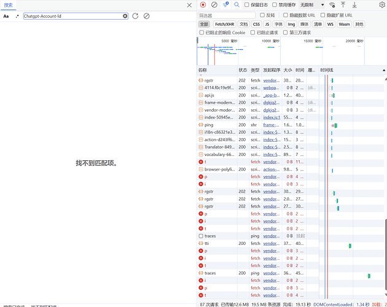Open network settings gear

(382, 5)
